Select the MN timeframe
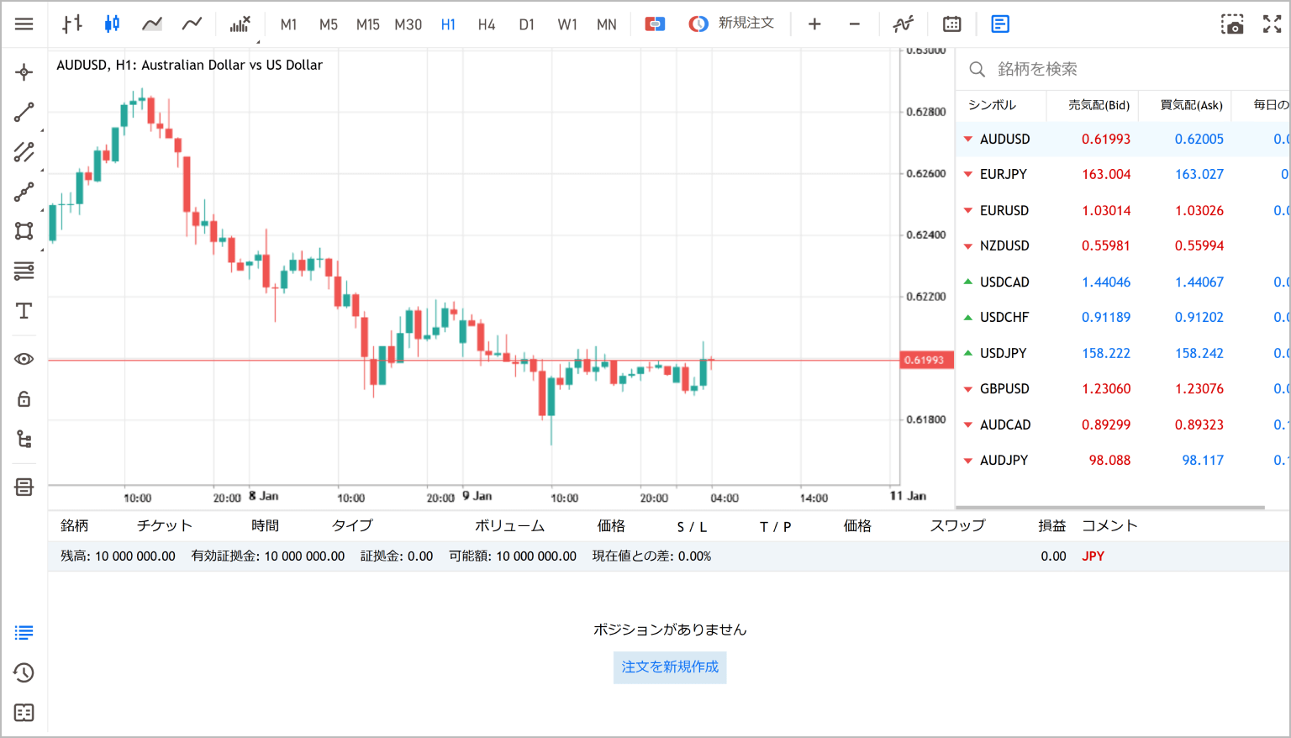 (606, 24)
